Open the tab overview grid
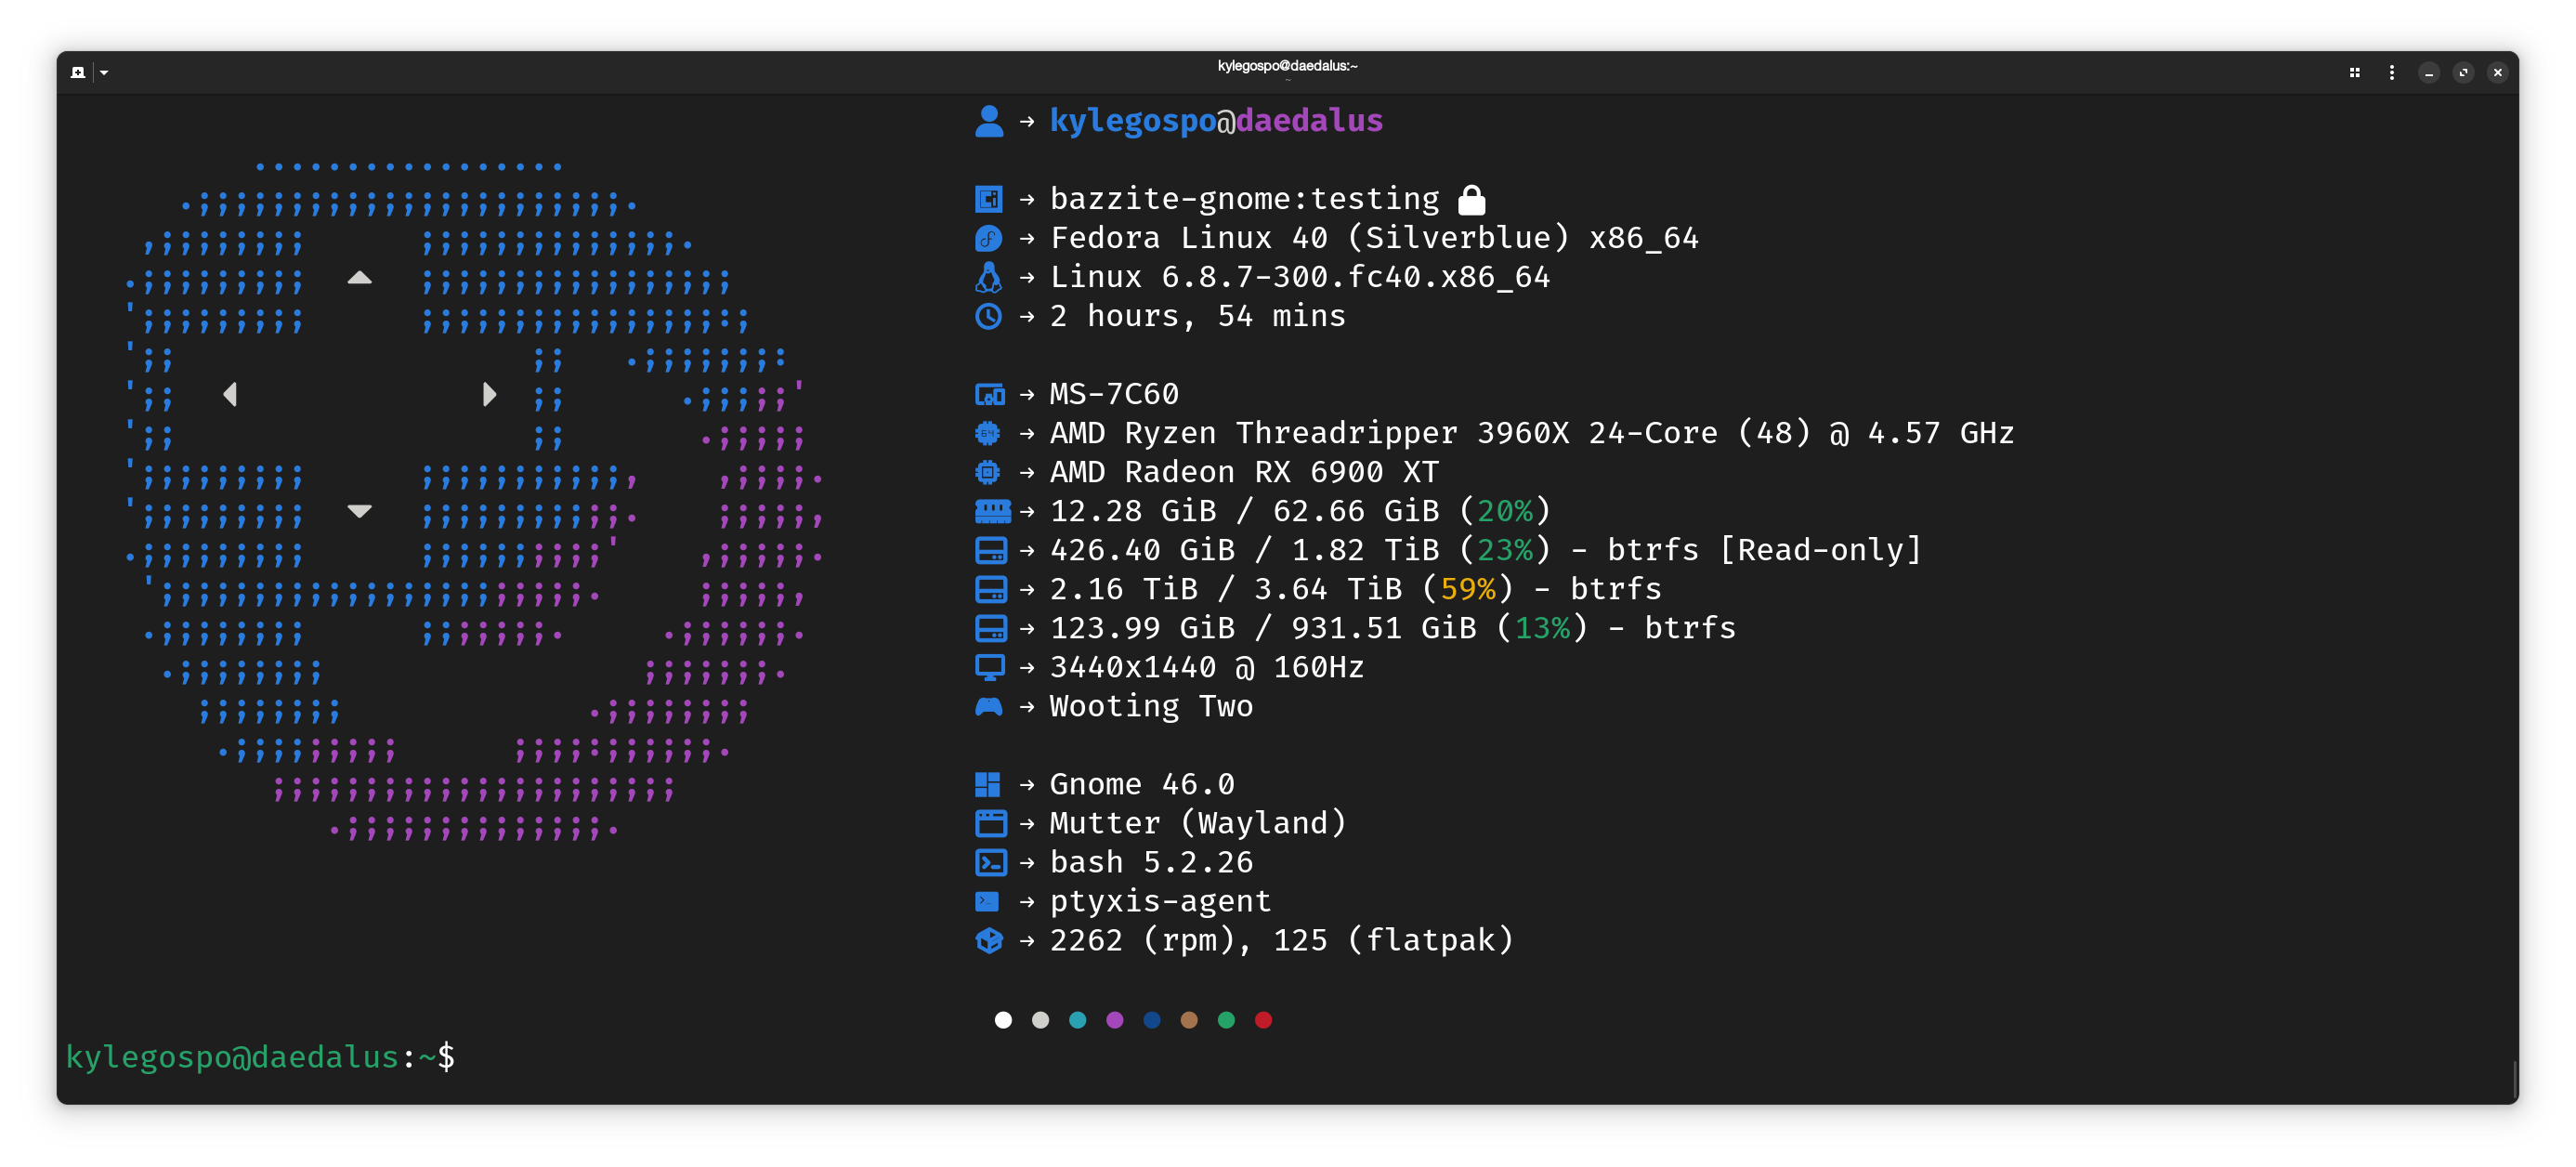The height and width of the screenshot is (1167, 2576). point(2354,72)
